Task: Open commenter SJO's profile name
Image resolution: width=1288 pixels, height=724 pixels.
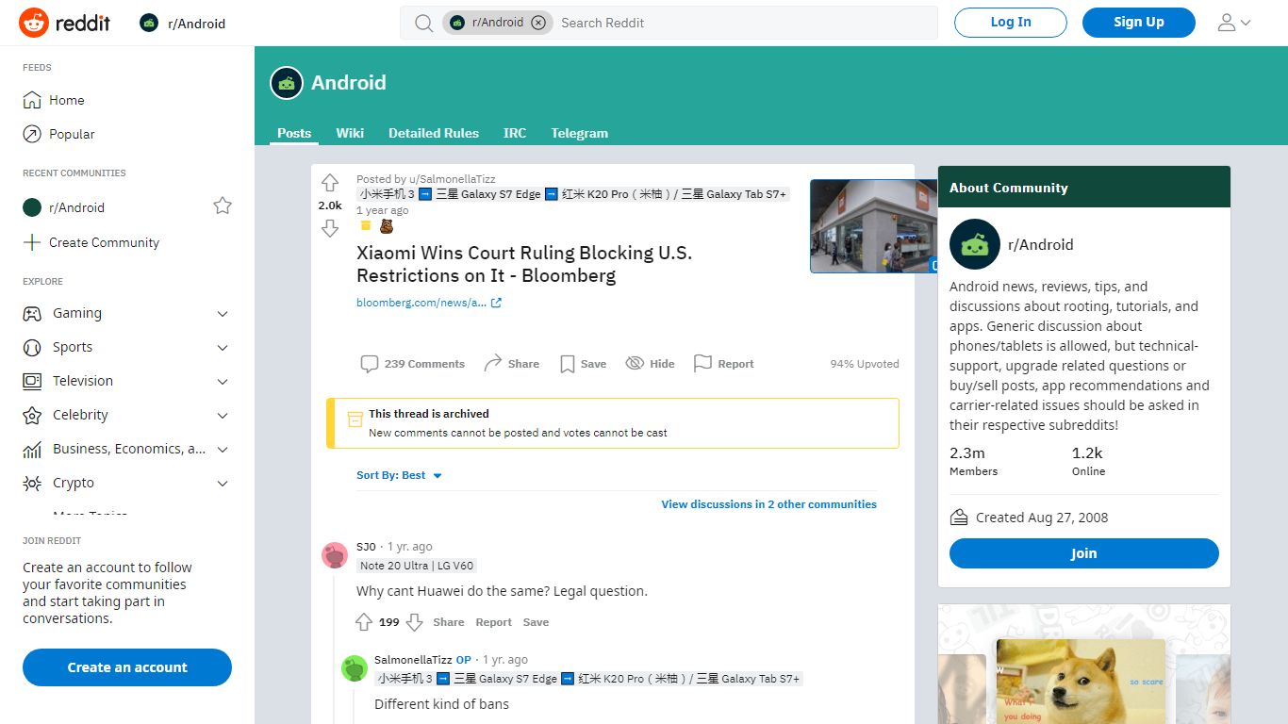Action: [x=366, y=547]
